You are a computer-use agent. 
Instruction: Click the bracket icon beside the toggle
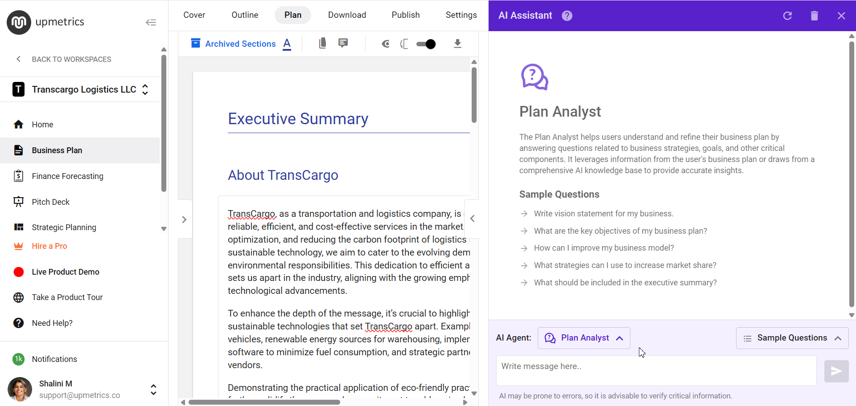(404, 44)
